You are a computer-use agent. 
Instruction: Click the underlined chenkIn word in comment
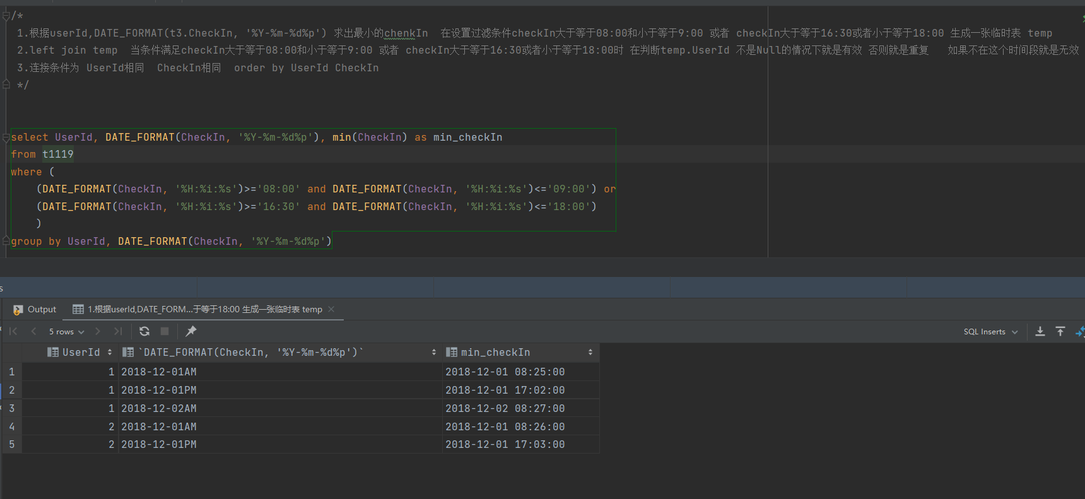point(406,33)
